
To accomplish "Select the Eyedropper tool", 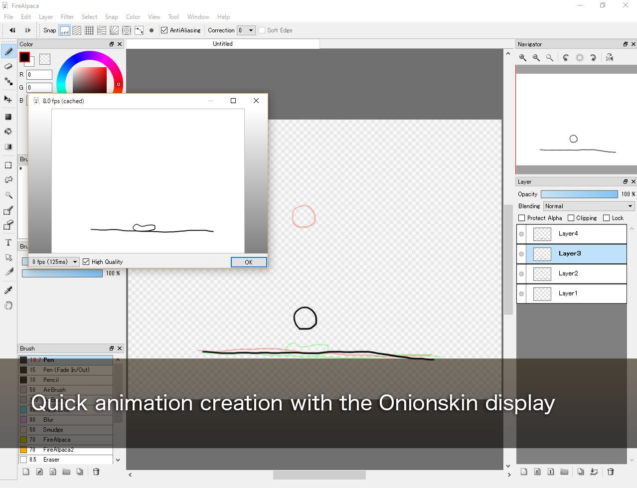I will (8, 290).
